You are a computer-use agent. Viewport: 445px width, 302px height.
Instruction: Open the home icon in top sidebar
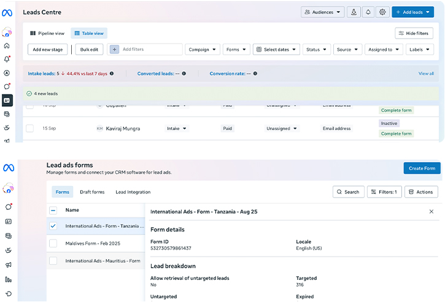pyautogui.click(x=7, y=45)
